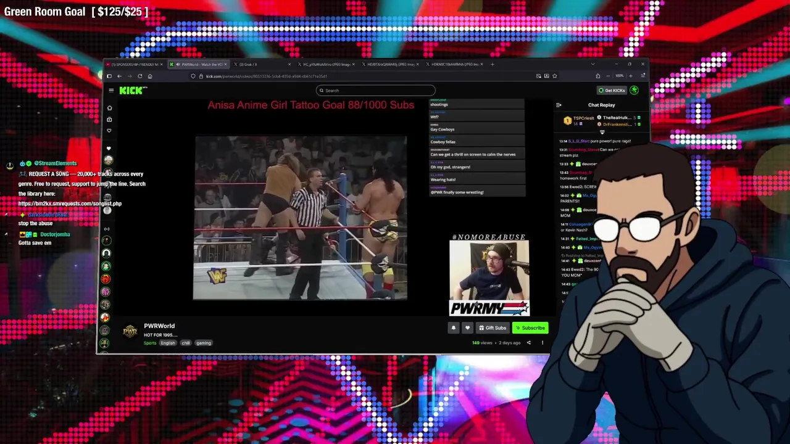
Task: Go forward in the browser
Action: pyautogui.click(x=130, y=76)
